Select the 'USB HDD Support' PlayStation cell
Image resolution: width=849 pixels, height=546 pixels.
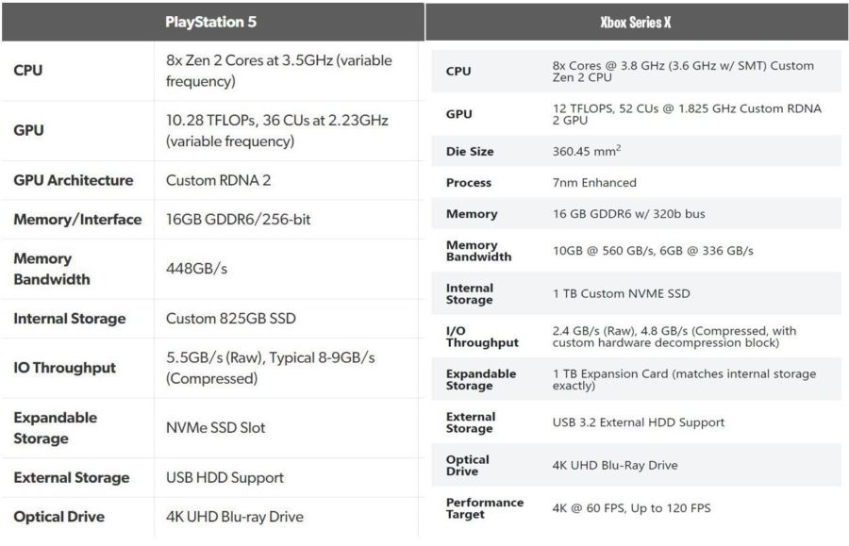point(225,478)
